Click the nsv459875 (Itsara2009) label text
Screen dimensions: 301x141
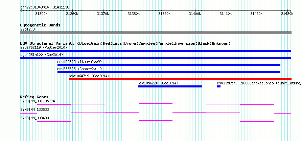[79, 62]
